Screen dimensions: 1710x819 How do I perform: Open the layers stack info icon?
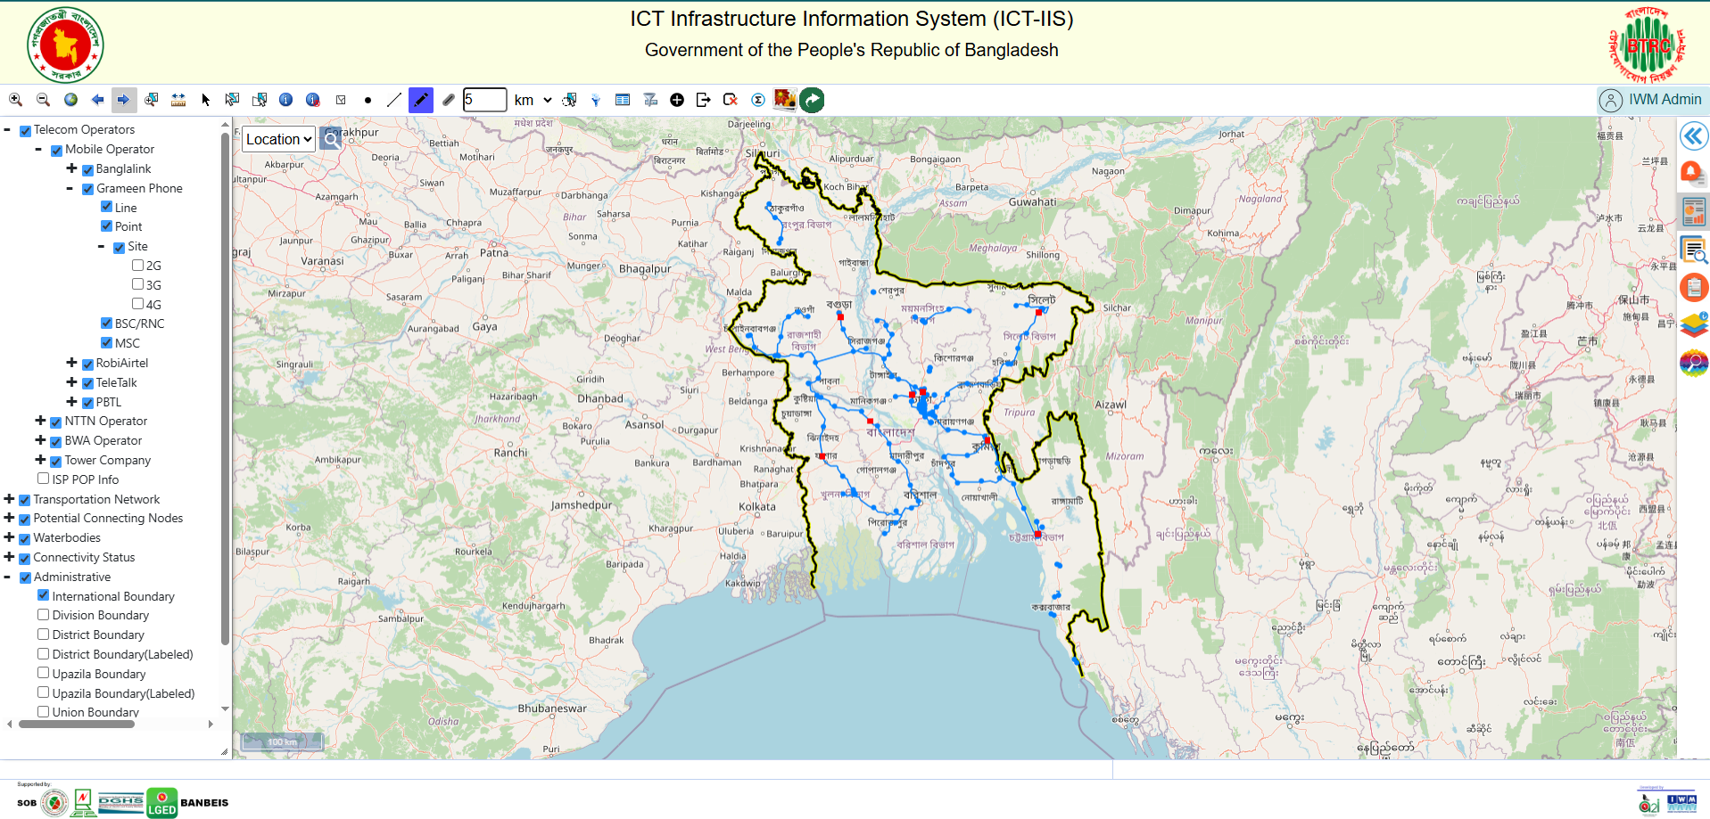pyautogui.click(x=1693, y=325)
